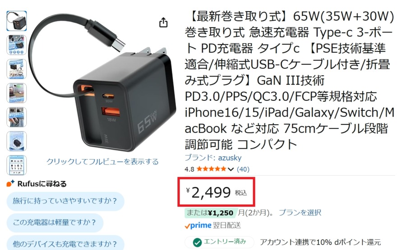Select the first charger thumbnail image

coord(16,21)
